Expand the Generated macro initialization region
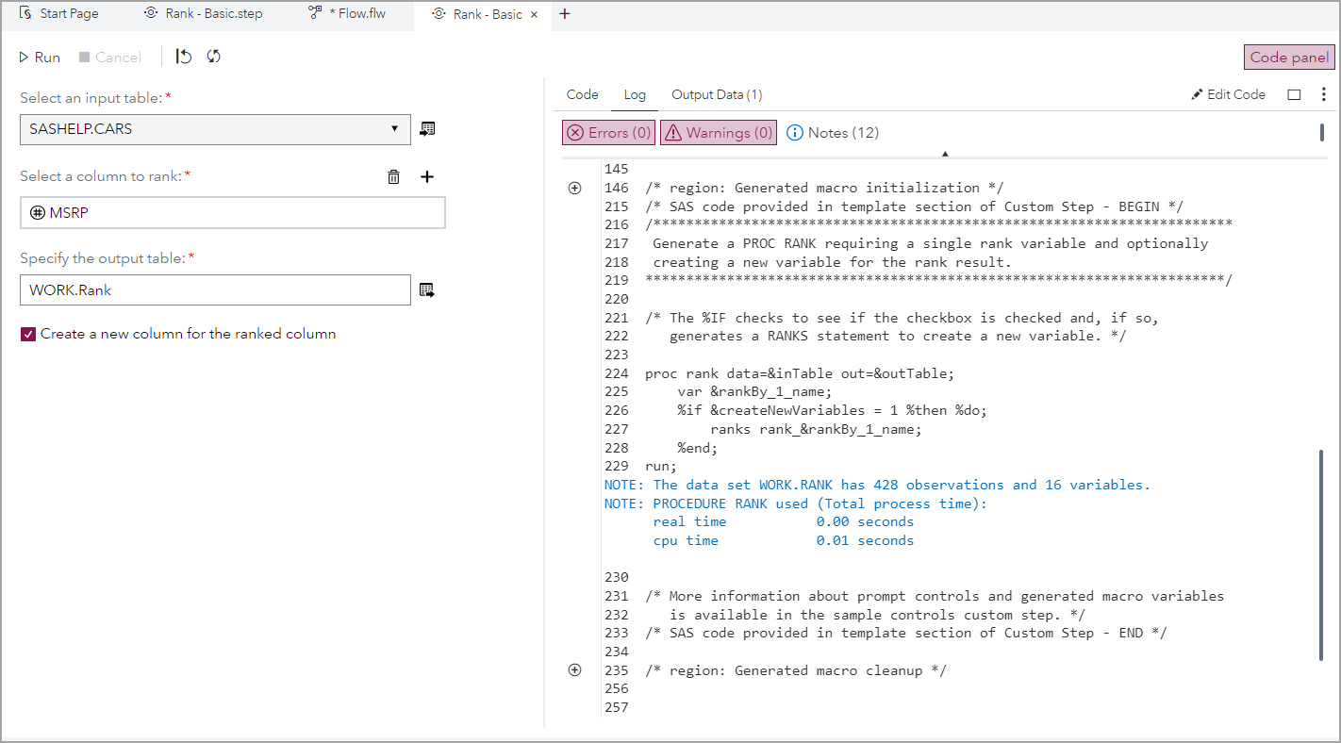The height and width of the screenshot is (743, 1341). [575, 188]
